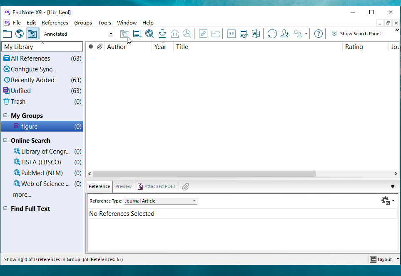The image size is (401, 276).
Task: Click New Reference toolbar icon
Action: coord(137,34)
